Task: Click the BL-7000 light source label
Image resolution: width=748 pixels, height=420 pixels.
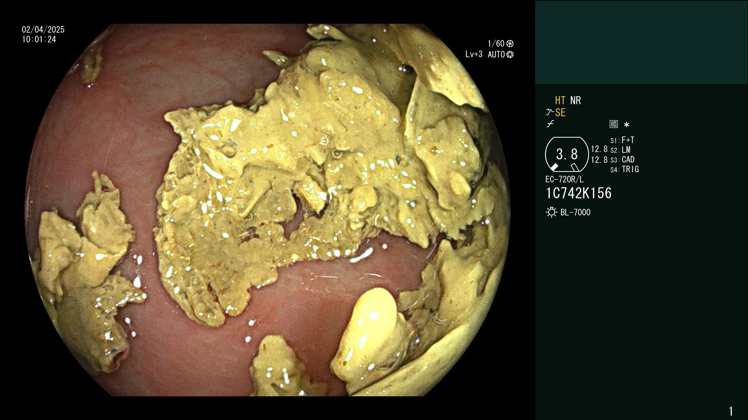Action: pyautogui.click(x=575, y=212)
